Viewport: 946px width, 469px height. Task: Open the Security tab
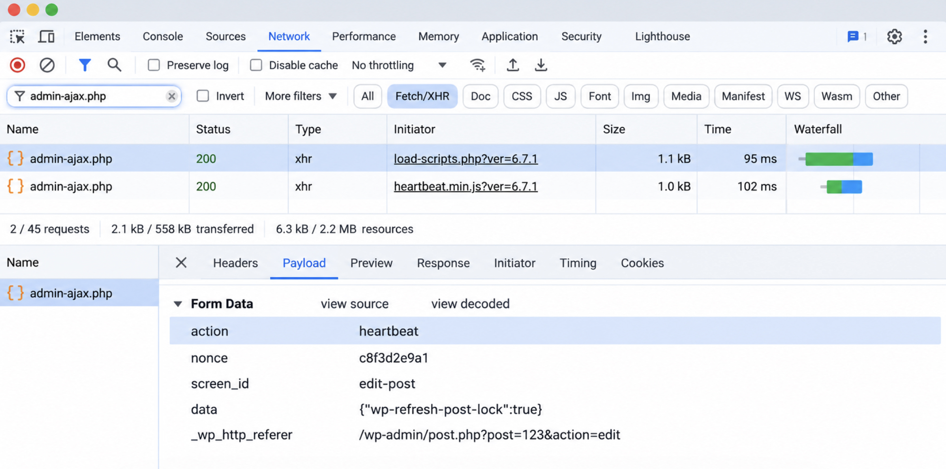581,36
